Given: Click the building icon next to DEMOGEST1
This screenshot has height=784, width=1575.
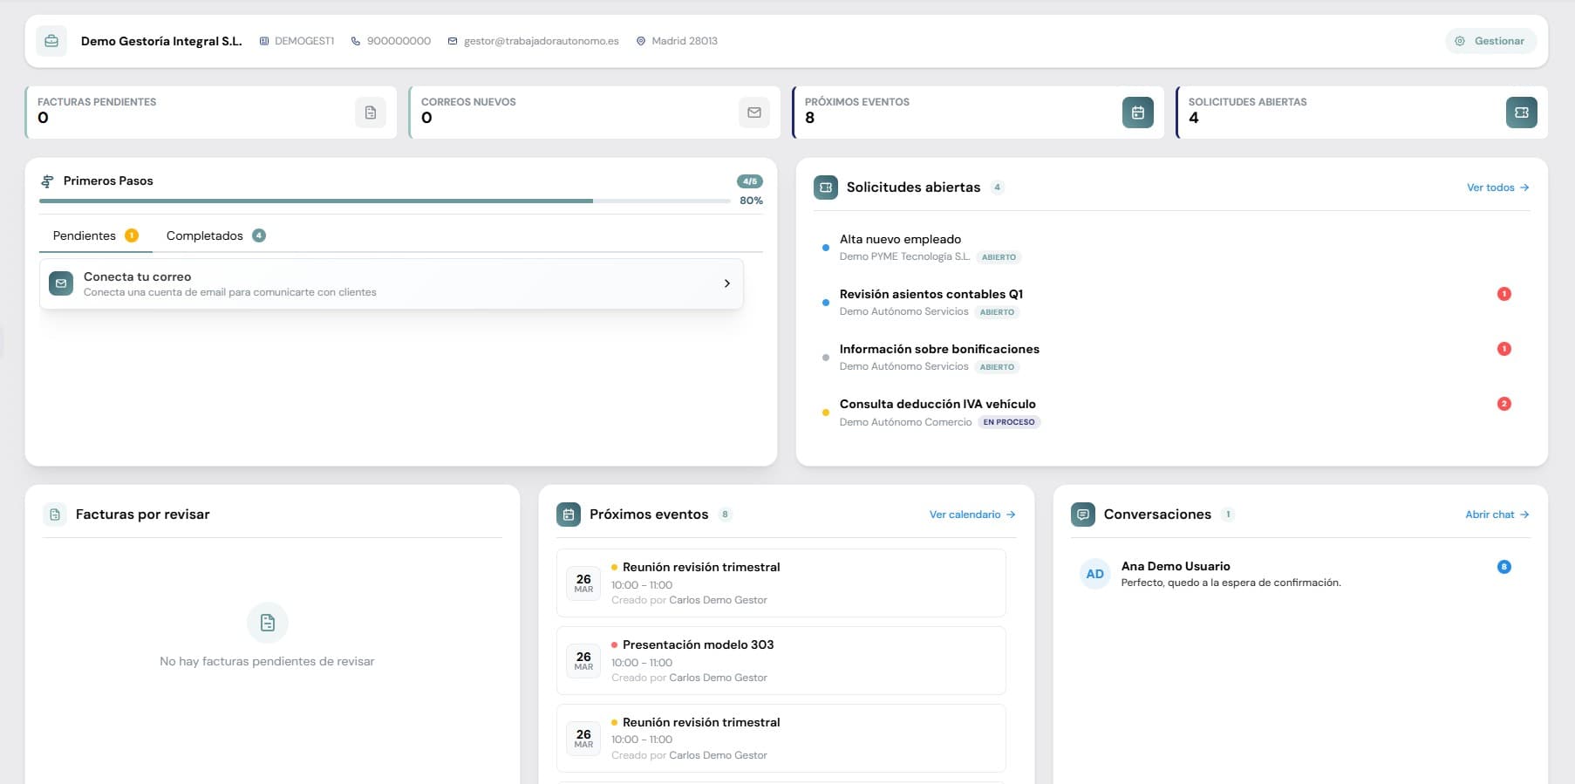Looking at the screenshot, I should point(264,41).
